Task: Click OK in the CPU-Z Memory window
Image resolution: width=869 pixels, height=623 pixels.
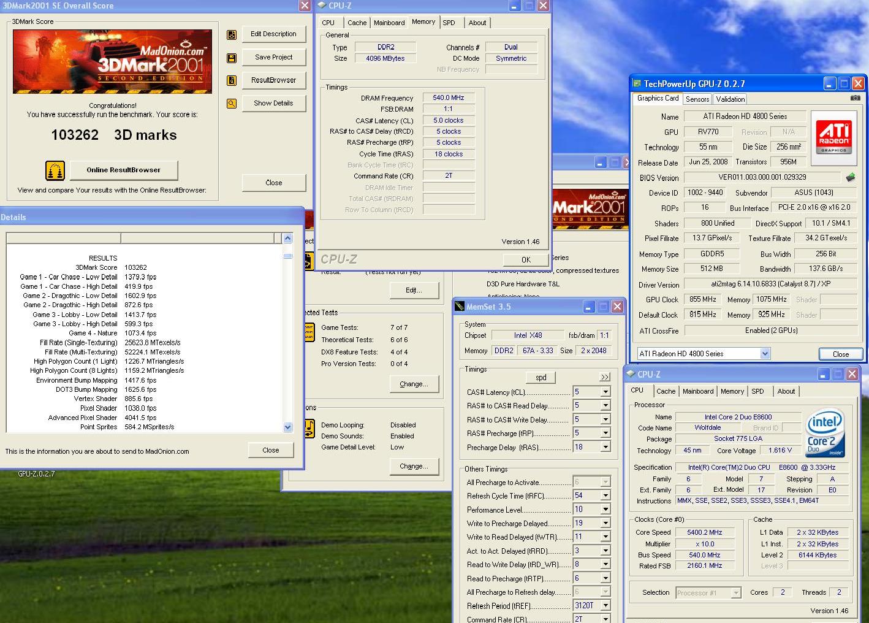Action: (x=525, y=259)
